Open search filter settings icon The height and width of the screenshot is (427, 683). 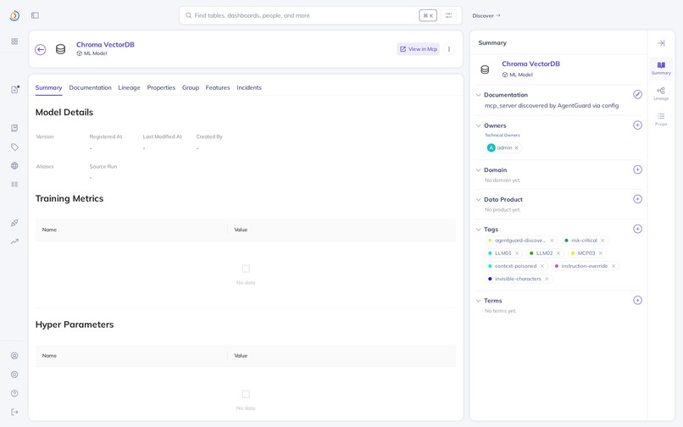448,16
